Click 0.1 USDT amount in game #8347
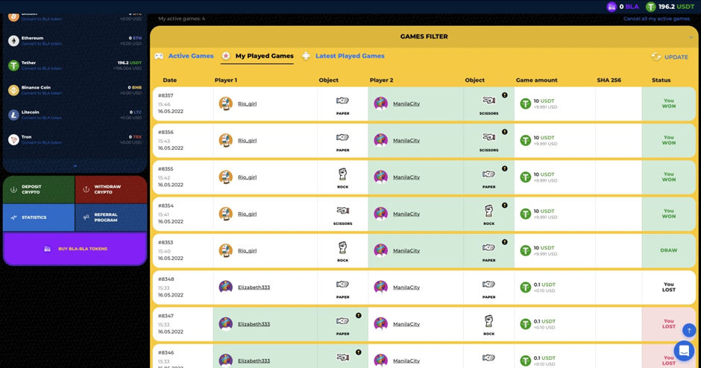This screenshot has width=701, height=368. point(544,321)
